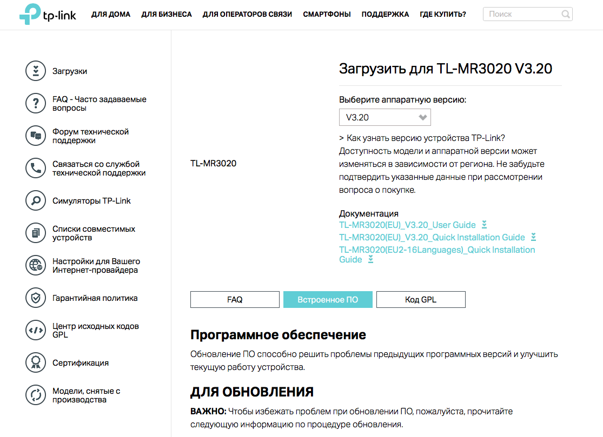Viewport: 603px width, 437px height.
Task: Click the TL-MR3020 product label
Action: [214, 163]
